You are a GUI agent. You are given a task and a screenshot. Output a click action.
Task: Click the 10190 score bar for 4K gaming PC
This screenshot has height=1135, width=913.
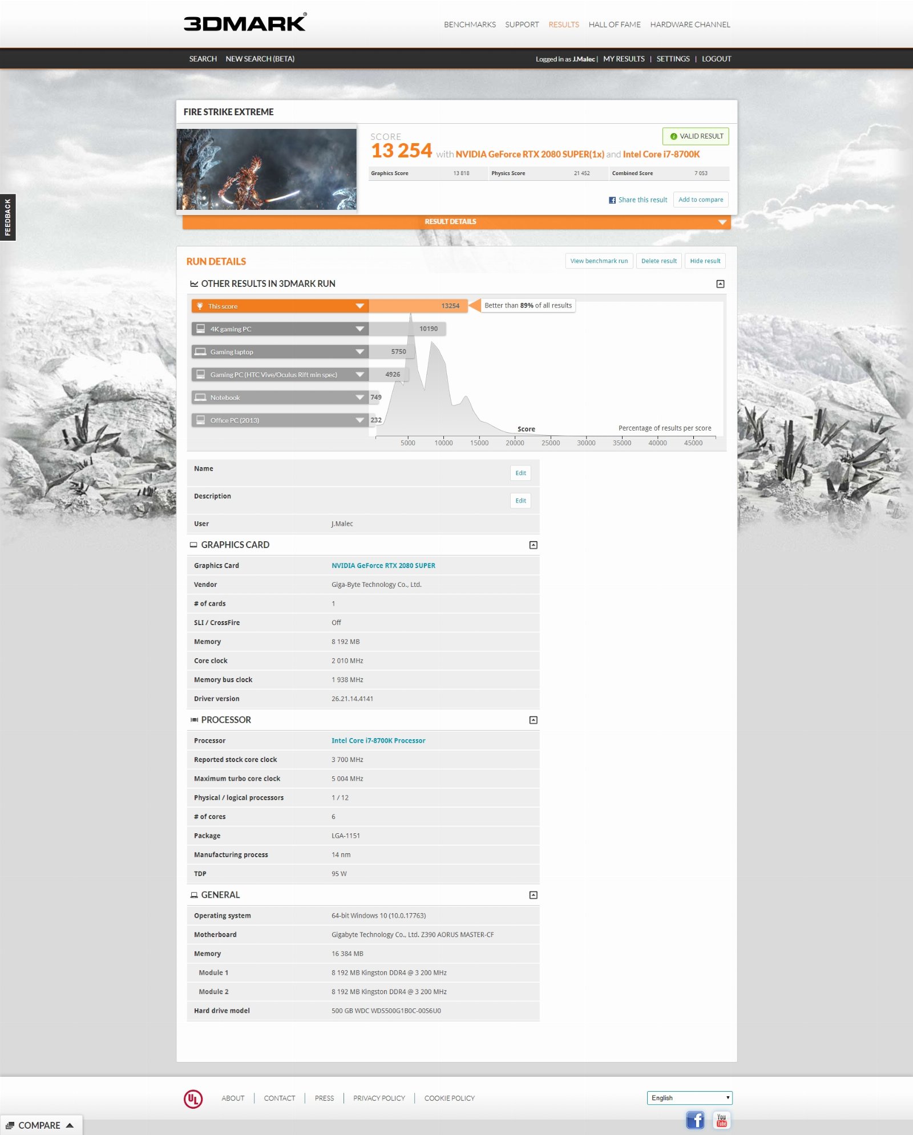pos(407,329)
